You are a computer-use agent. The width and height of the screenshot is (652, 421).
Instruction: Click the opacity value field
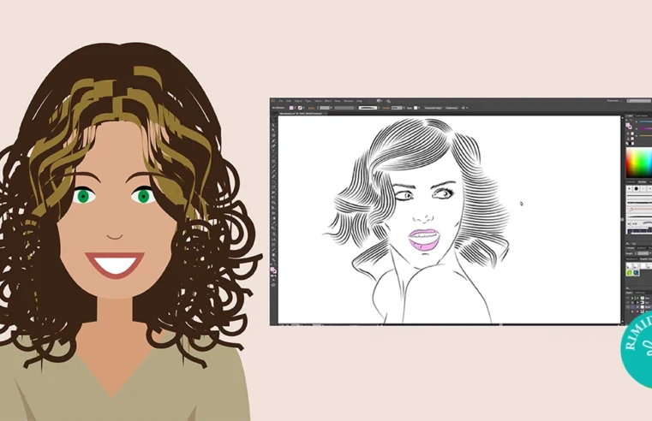(x=397, y=108)
